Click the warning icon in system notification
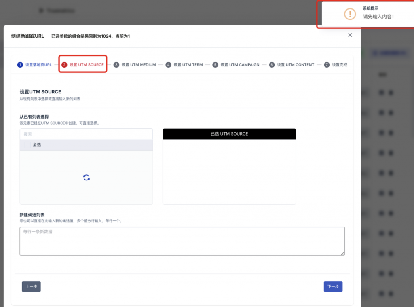 pos(350,14)
